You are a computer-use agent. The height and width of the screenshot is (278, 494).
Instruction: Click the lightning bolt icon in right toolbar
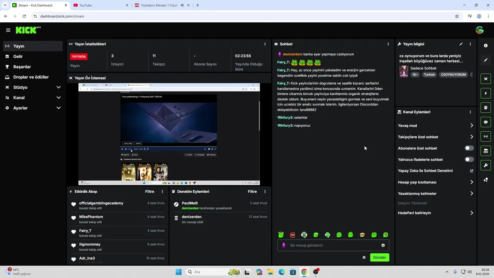[486, 93]
